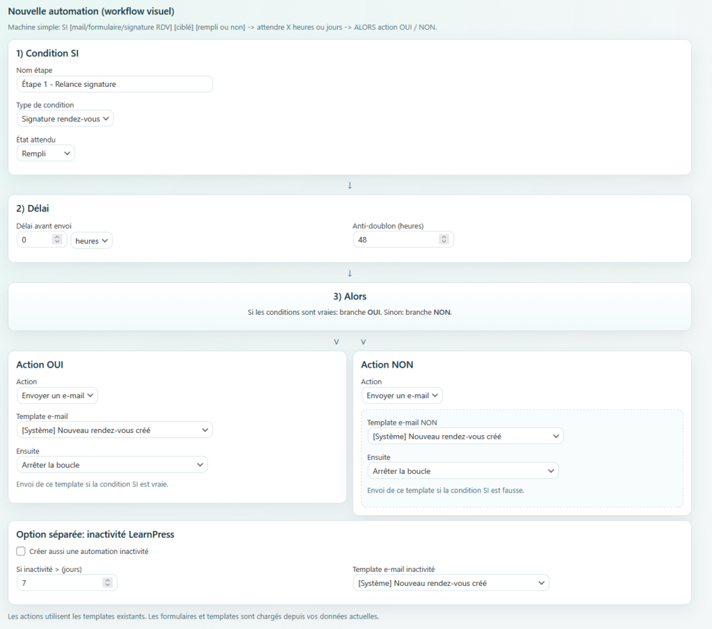
Task: Click the Délai avant envoi stepper arrows
Action: click(x=57, y=240)
